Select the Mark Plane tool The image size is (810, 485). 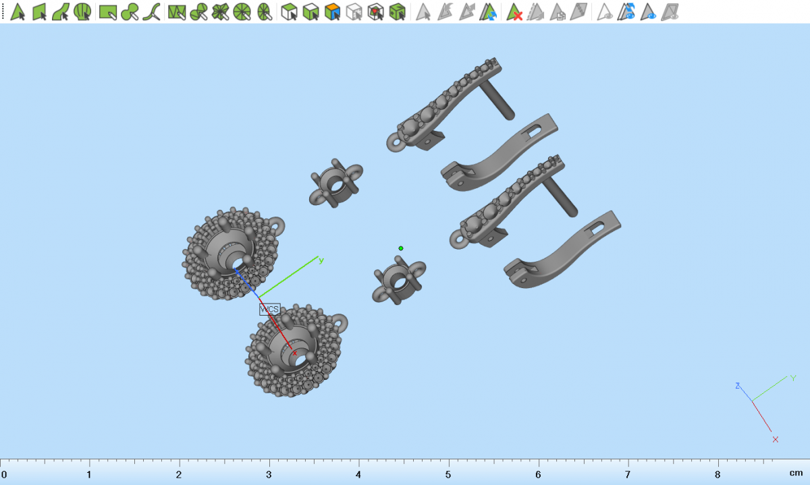(40, 11)
